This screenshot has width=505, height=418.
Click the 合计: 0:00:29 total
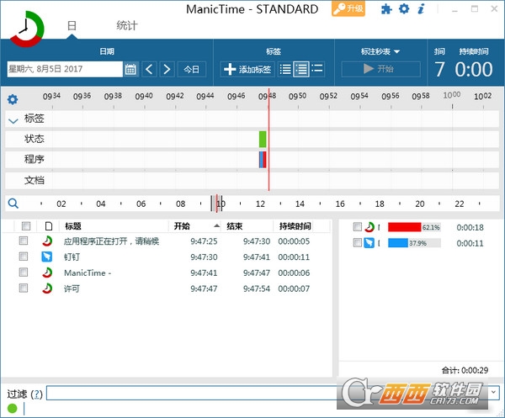coord(465,370)
